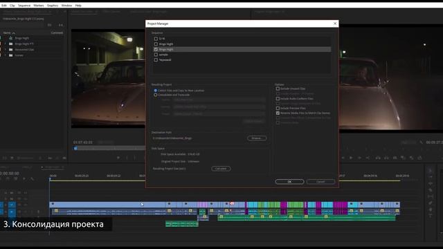Expand the Recovered Clips bin
The height and width of the screenshot is (249, 443).
[5, 50]
